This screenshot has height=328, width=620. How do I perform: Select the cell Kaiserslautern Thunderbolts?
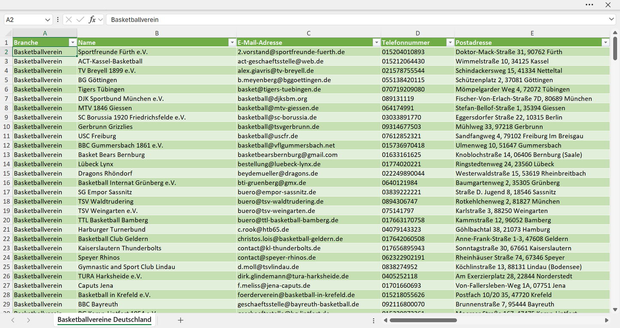coord(157,248)
